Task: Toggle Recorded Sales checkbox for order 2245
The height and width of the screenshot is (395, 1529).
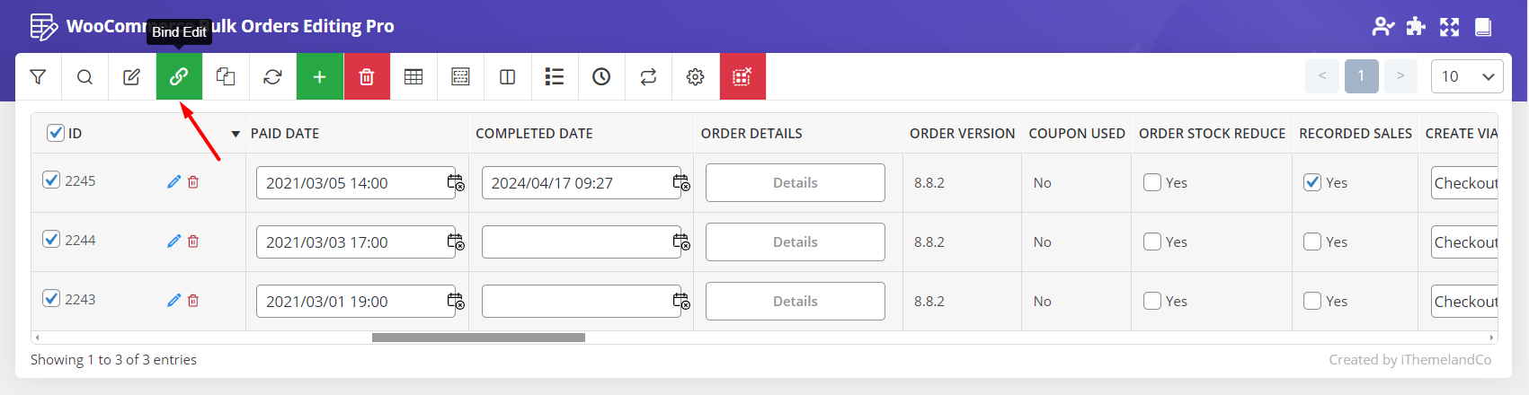Action: coord(1312,182)
